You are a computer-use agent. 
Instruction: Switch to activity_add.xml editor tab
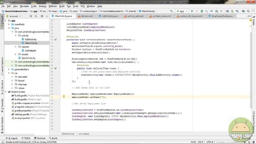135,16
